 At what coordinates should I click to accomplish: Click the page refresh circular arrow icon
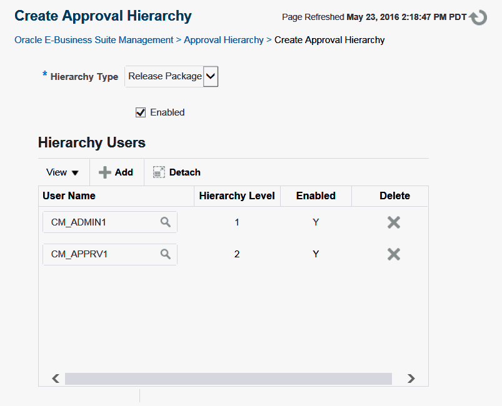[479, 17]
